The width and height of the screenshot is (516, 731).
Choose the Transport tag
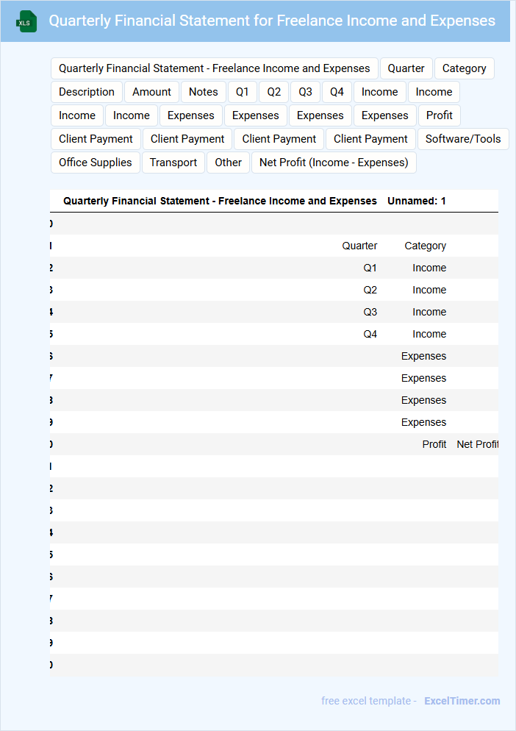click(x=173, y=163)
